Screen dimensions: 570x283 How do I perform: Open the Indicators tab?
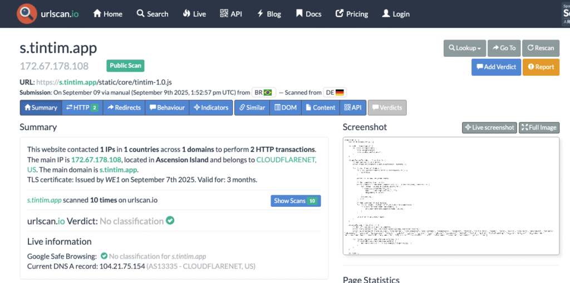[x=211, y=108]
